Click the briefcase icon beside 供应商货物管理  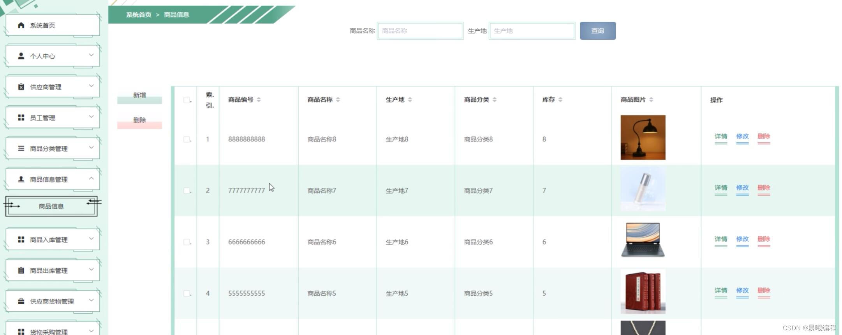point(21,301)
